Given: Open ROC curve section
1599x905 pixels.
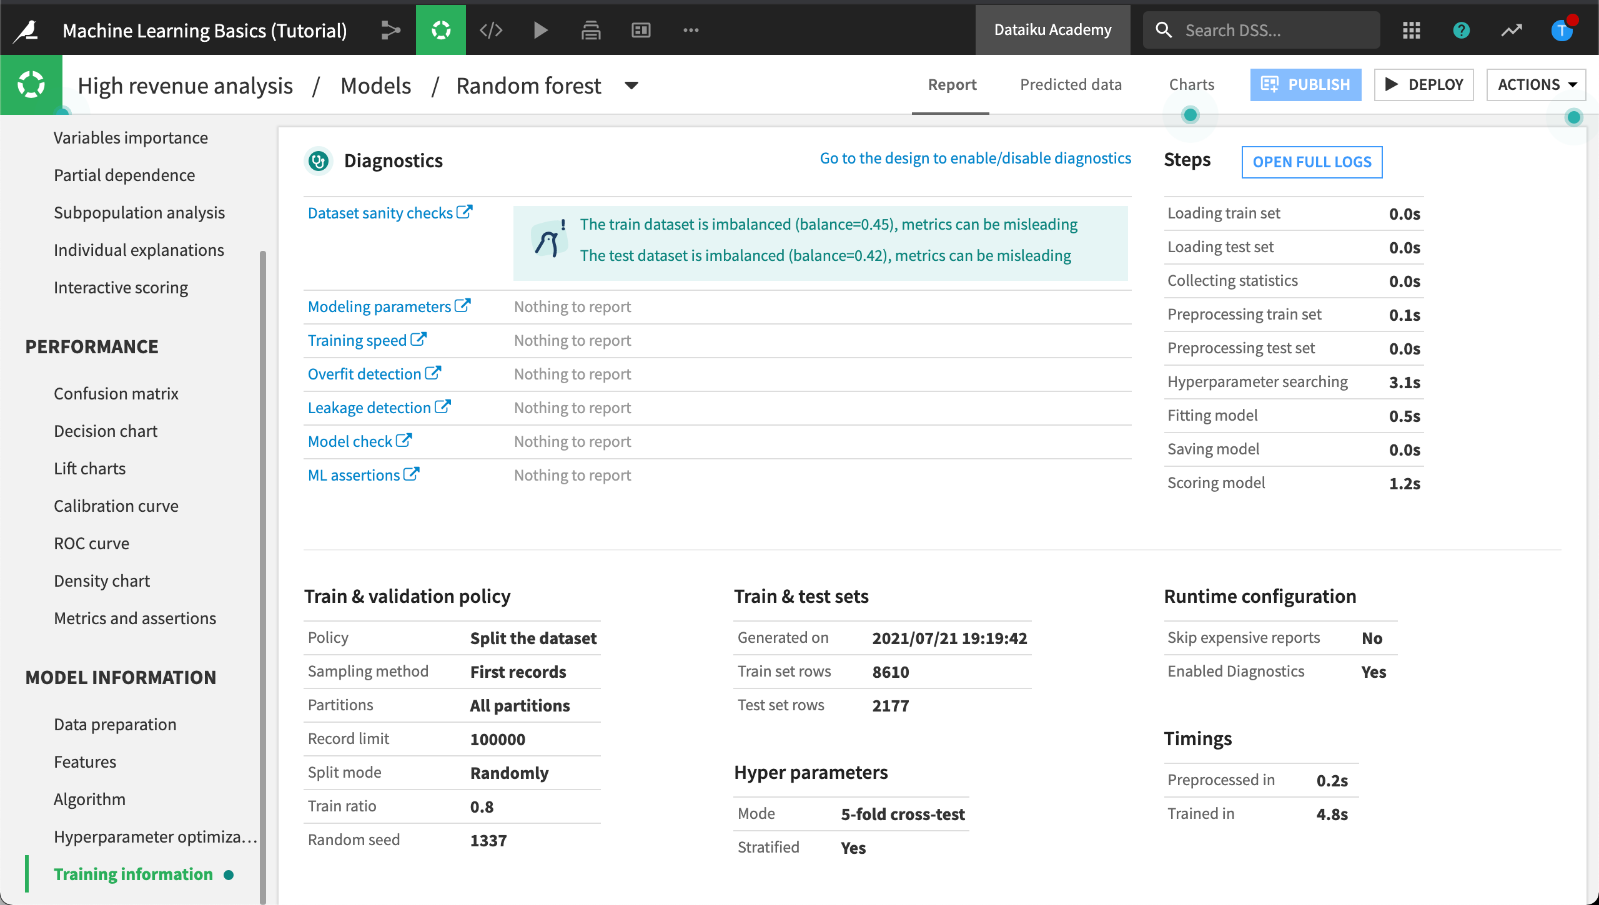Looking at the screenshot, I should (x=91, y=543).
